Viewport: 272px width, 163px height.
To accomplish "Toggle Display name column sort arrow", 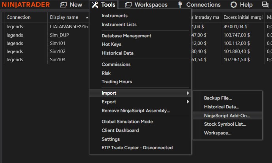I will (87, 17).
